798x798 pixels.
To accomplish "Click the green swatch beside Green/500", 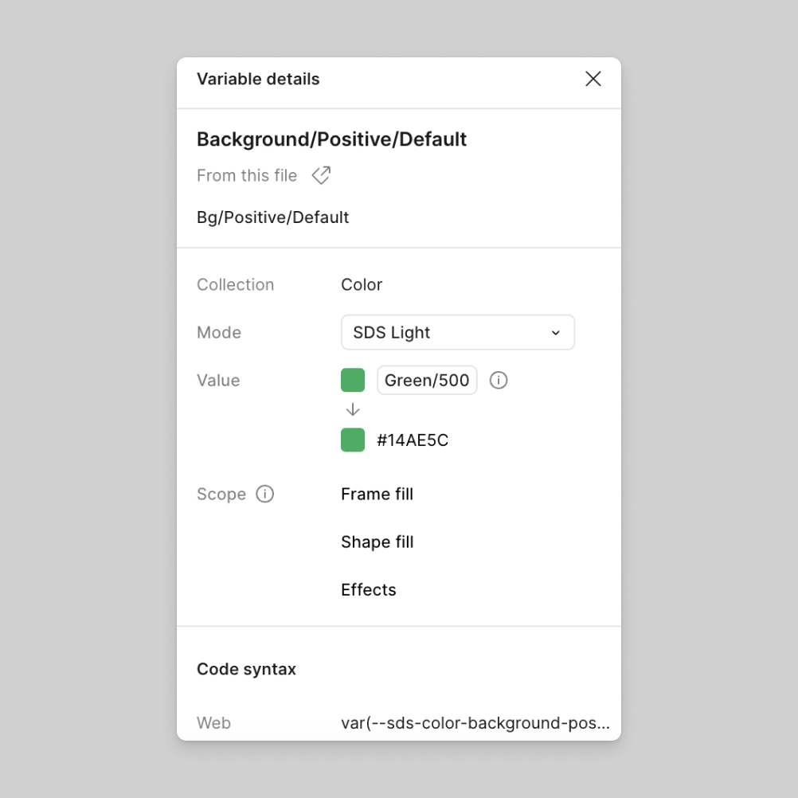I will pos(353,381).
